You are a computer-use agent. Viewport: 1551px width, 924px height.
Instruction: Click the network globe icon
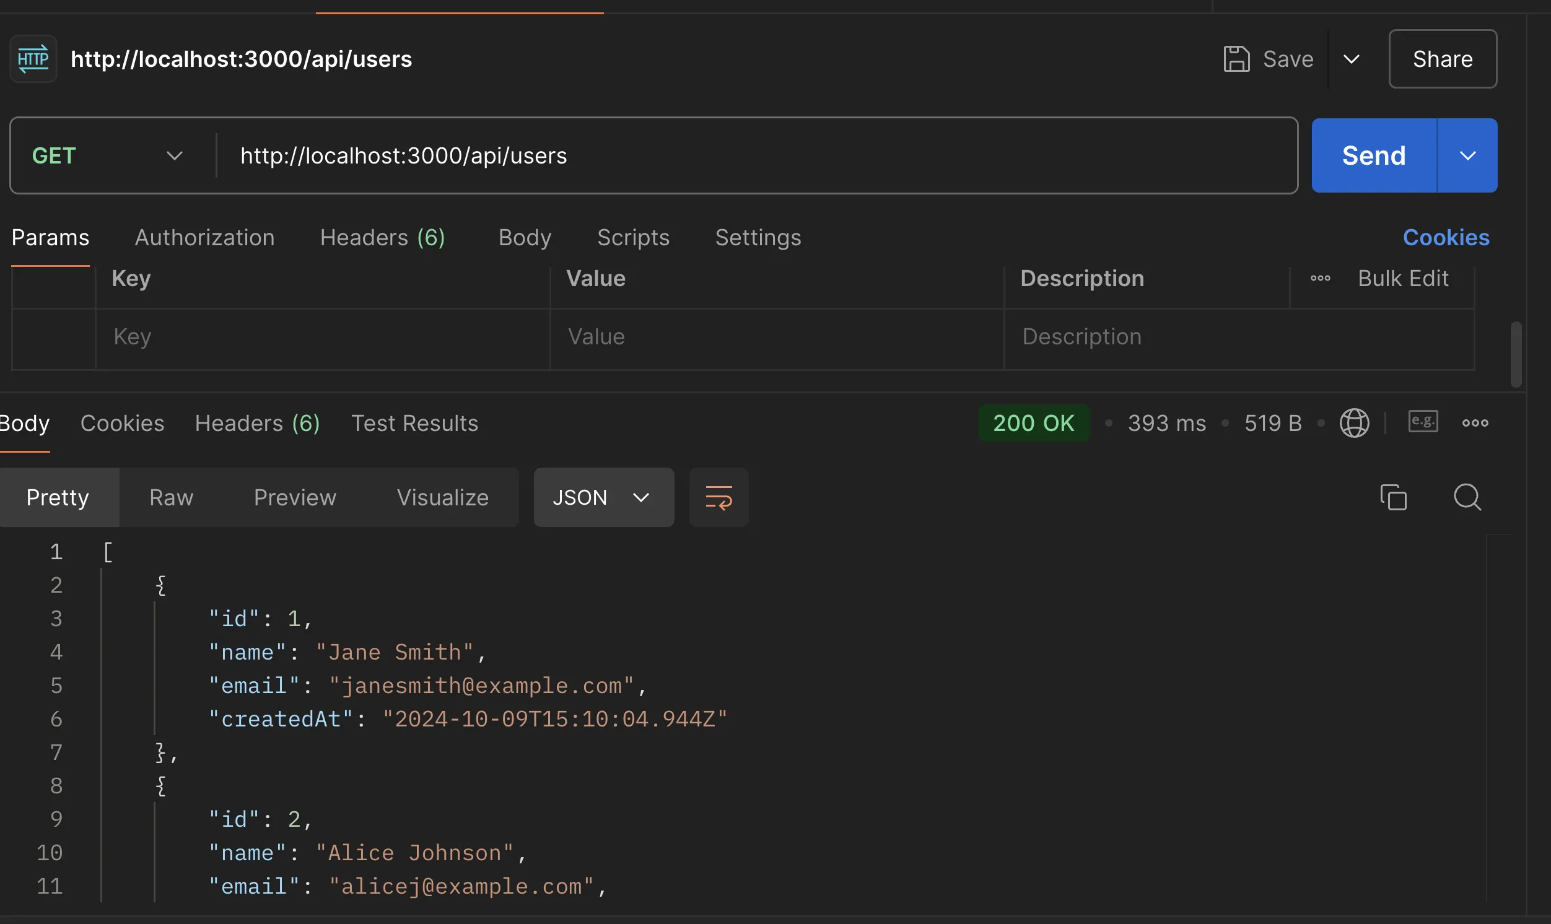click(x=1354, y=424)
